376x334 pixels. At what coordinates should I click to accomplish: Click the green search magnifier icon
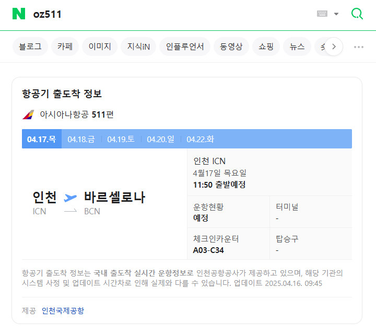tap(357, 14)
